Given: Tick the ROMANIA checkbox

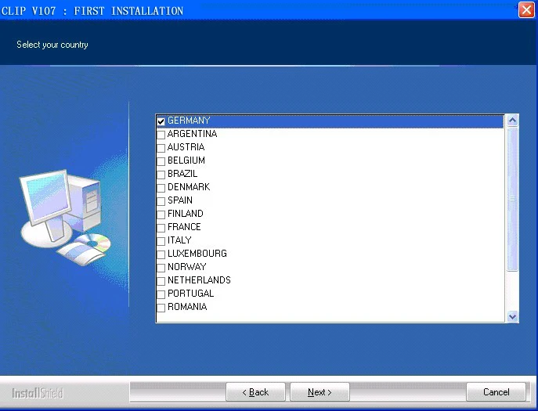Looking at the screenshot, I should tap(161, 308).
